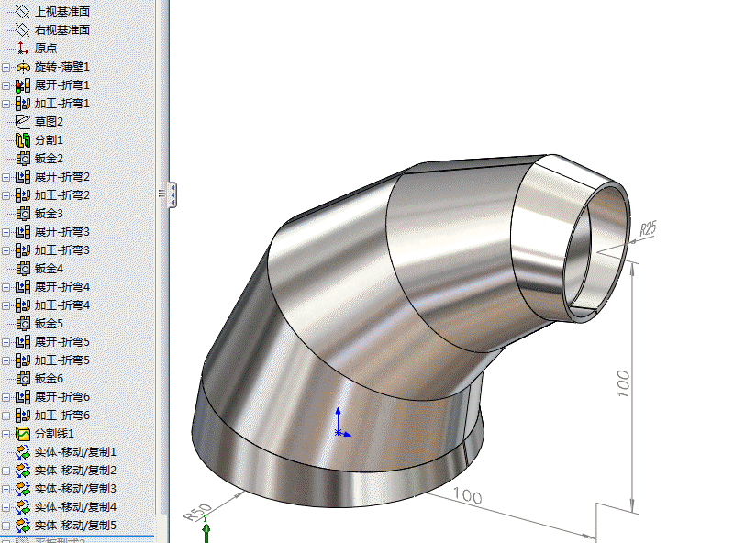Click the 原点 origin icon
This screenshot has width=734, height=543.
click(22, 48)
